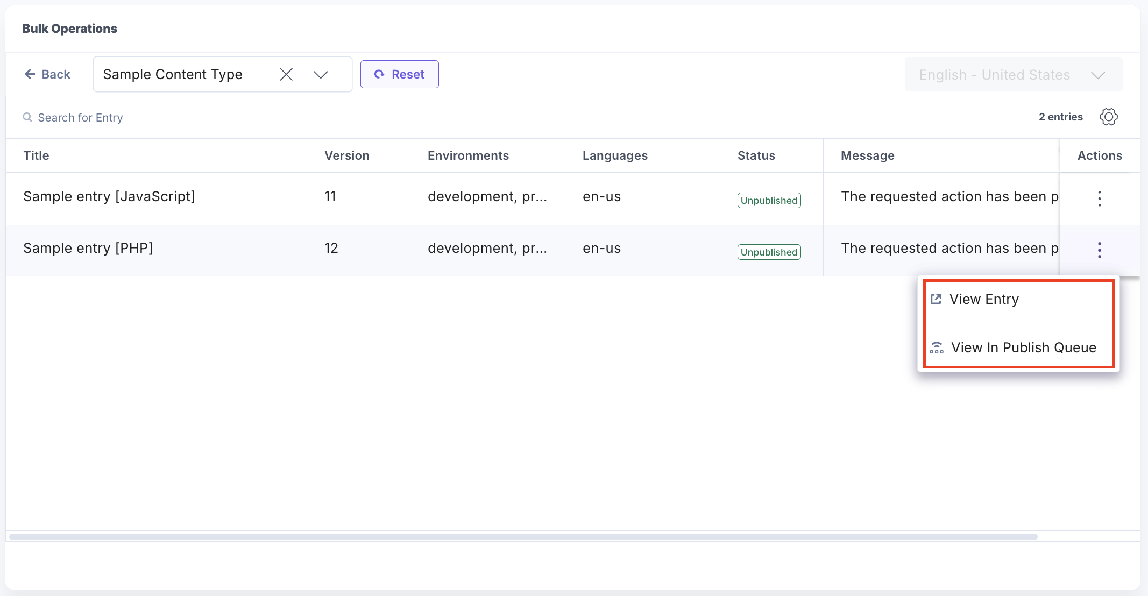The image size is (1148, 596).
Task: Click message text in PHP row
Action: [x=949, y=248]
